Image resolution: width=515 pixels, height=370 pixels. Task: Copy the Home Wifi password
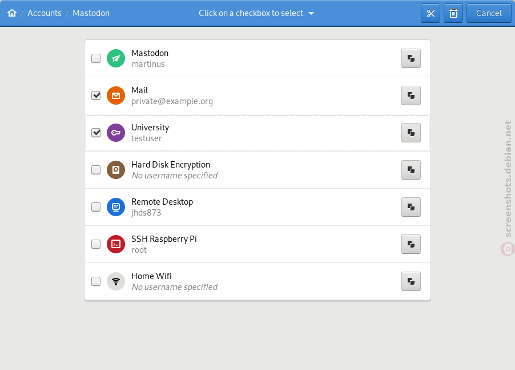[411, 281]
